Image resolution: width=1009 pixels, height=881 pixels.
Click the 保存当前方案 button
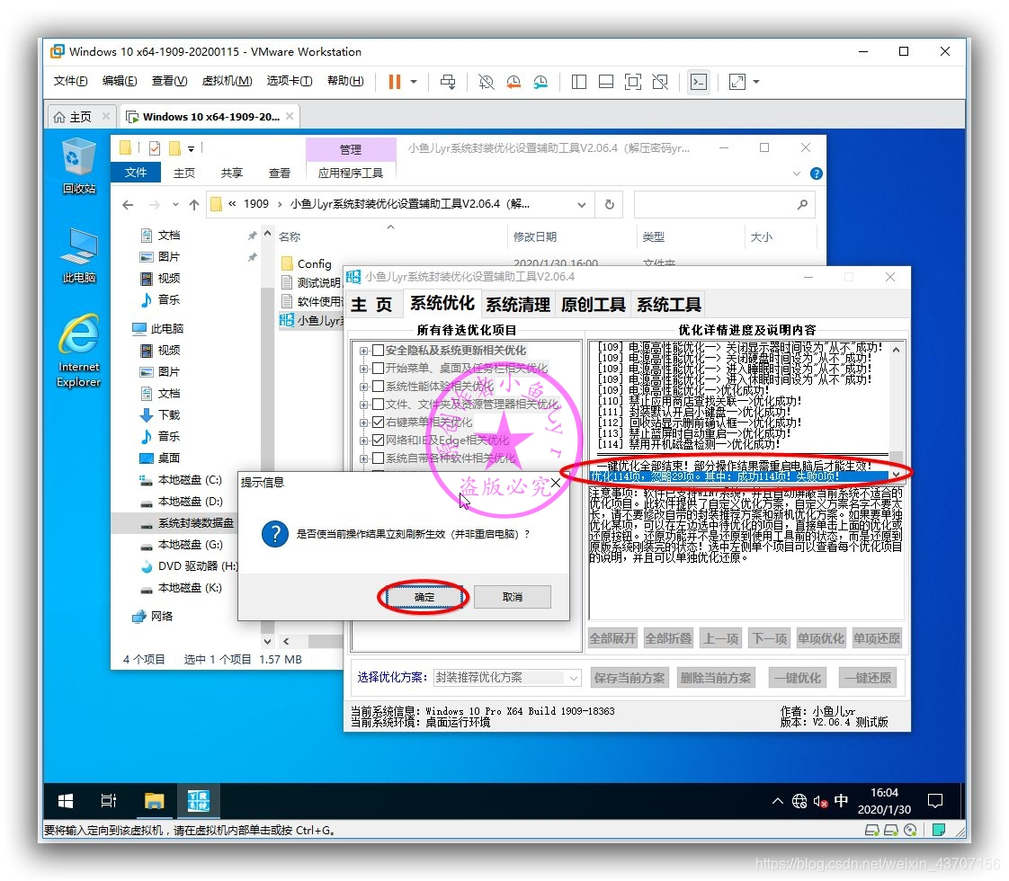tap(630, 678)
